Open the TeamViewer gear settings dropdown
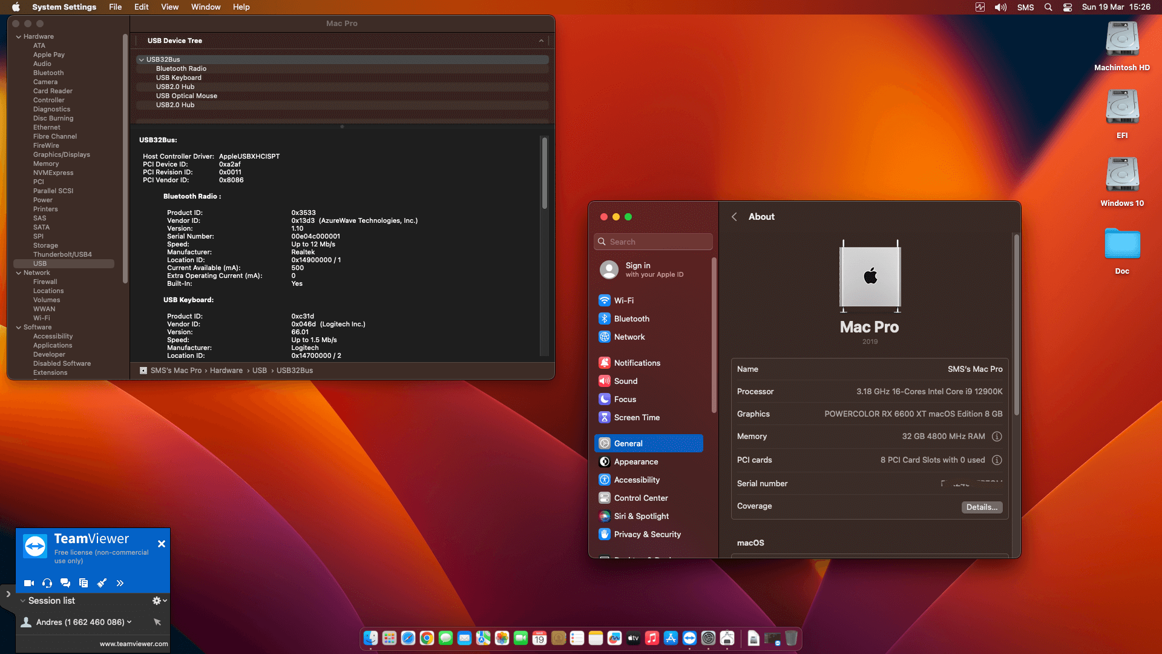1162x654 pixels. (159, 601)
